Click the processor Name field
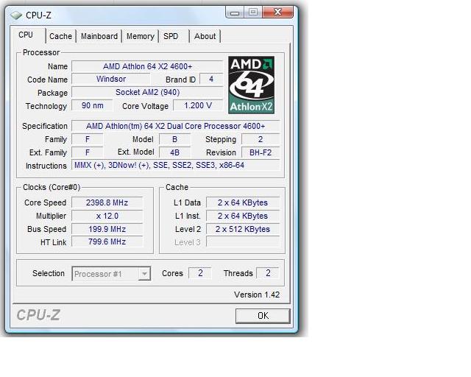This screenshot has height=377, width=471. (x=146, y=66)
